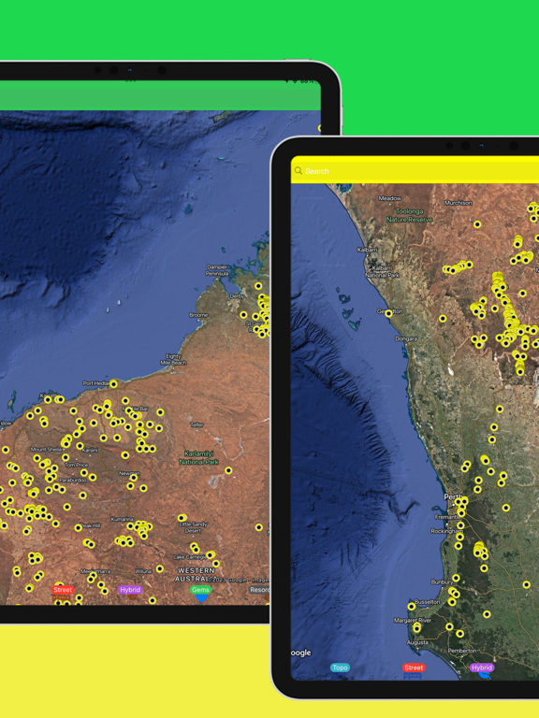Click the Broome label

198,315
